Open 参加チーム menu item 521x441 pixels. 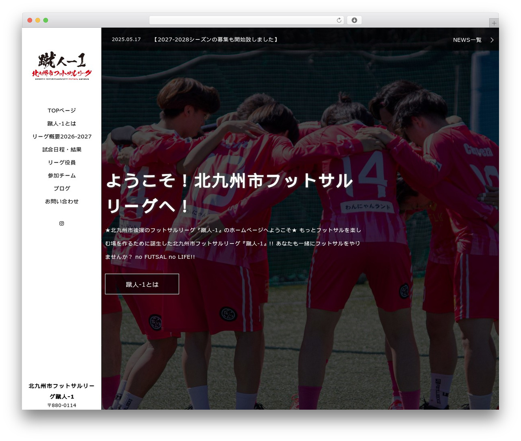pyautogui.click(x=62, y=176)
